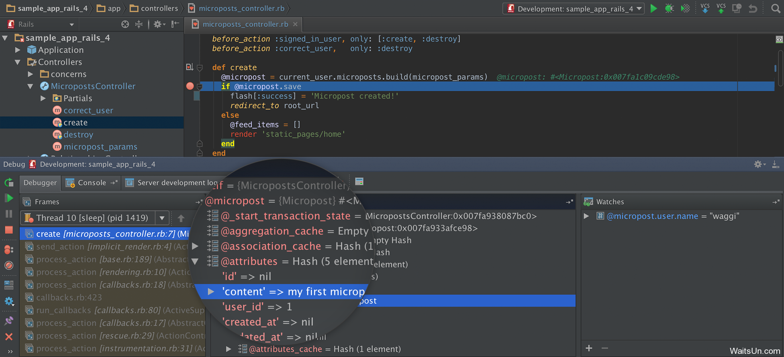784x357 pixels.
Task: Add a new watch with plus button
Action: tap(589, 348)
